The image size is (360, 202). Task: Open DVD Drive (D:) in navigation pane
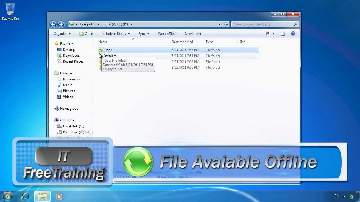tap(78, 132)
